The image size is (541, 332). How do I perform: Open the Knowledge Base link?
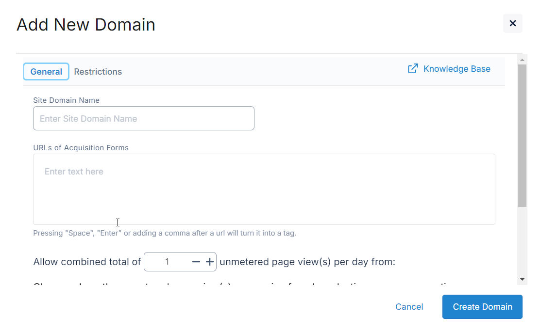pos(456,69)
